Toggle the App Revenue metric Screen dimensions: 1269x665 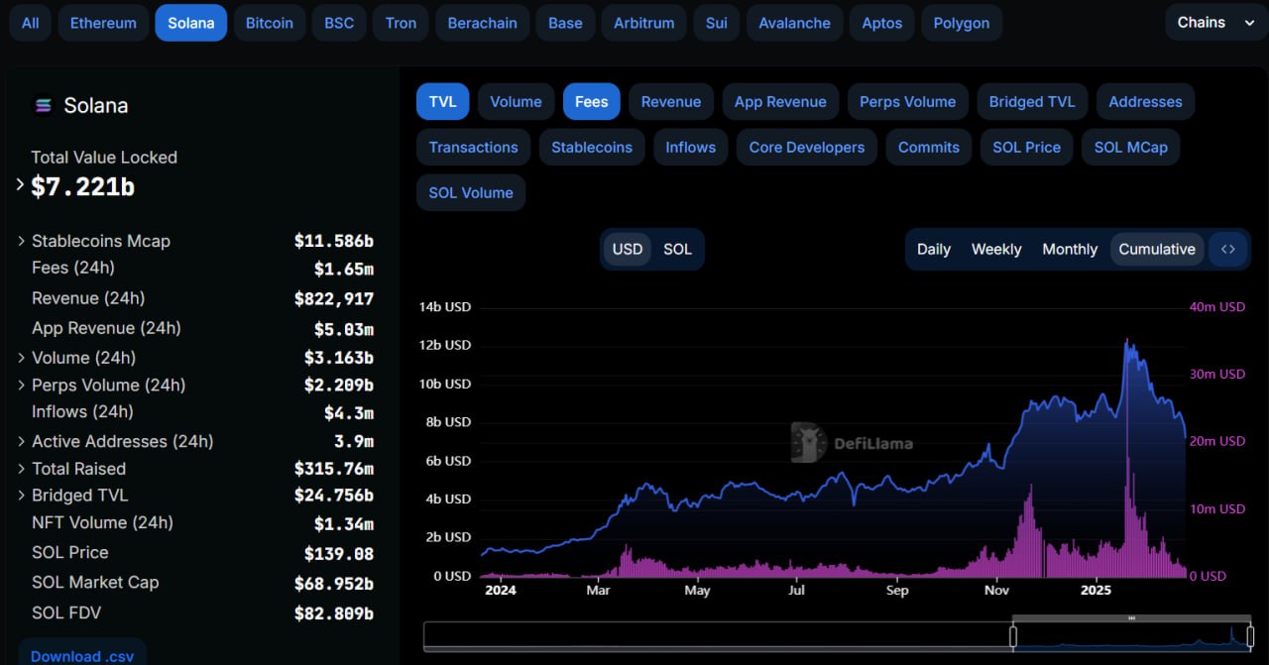click(x=780, y=102)
